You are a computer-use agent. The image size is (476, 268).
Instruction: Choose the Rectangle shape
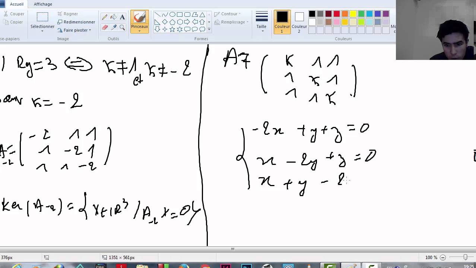180,15
